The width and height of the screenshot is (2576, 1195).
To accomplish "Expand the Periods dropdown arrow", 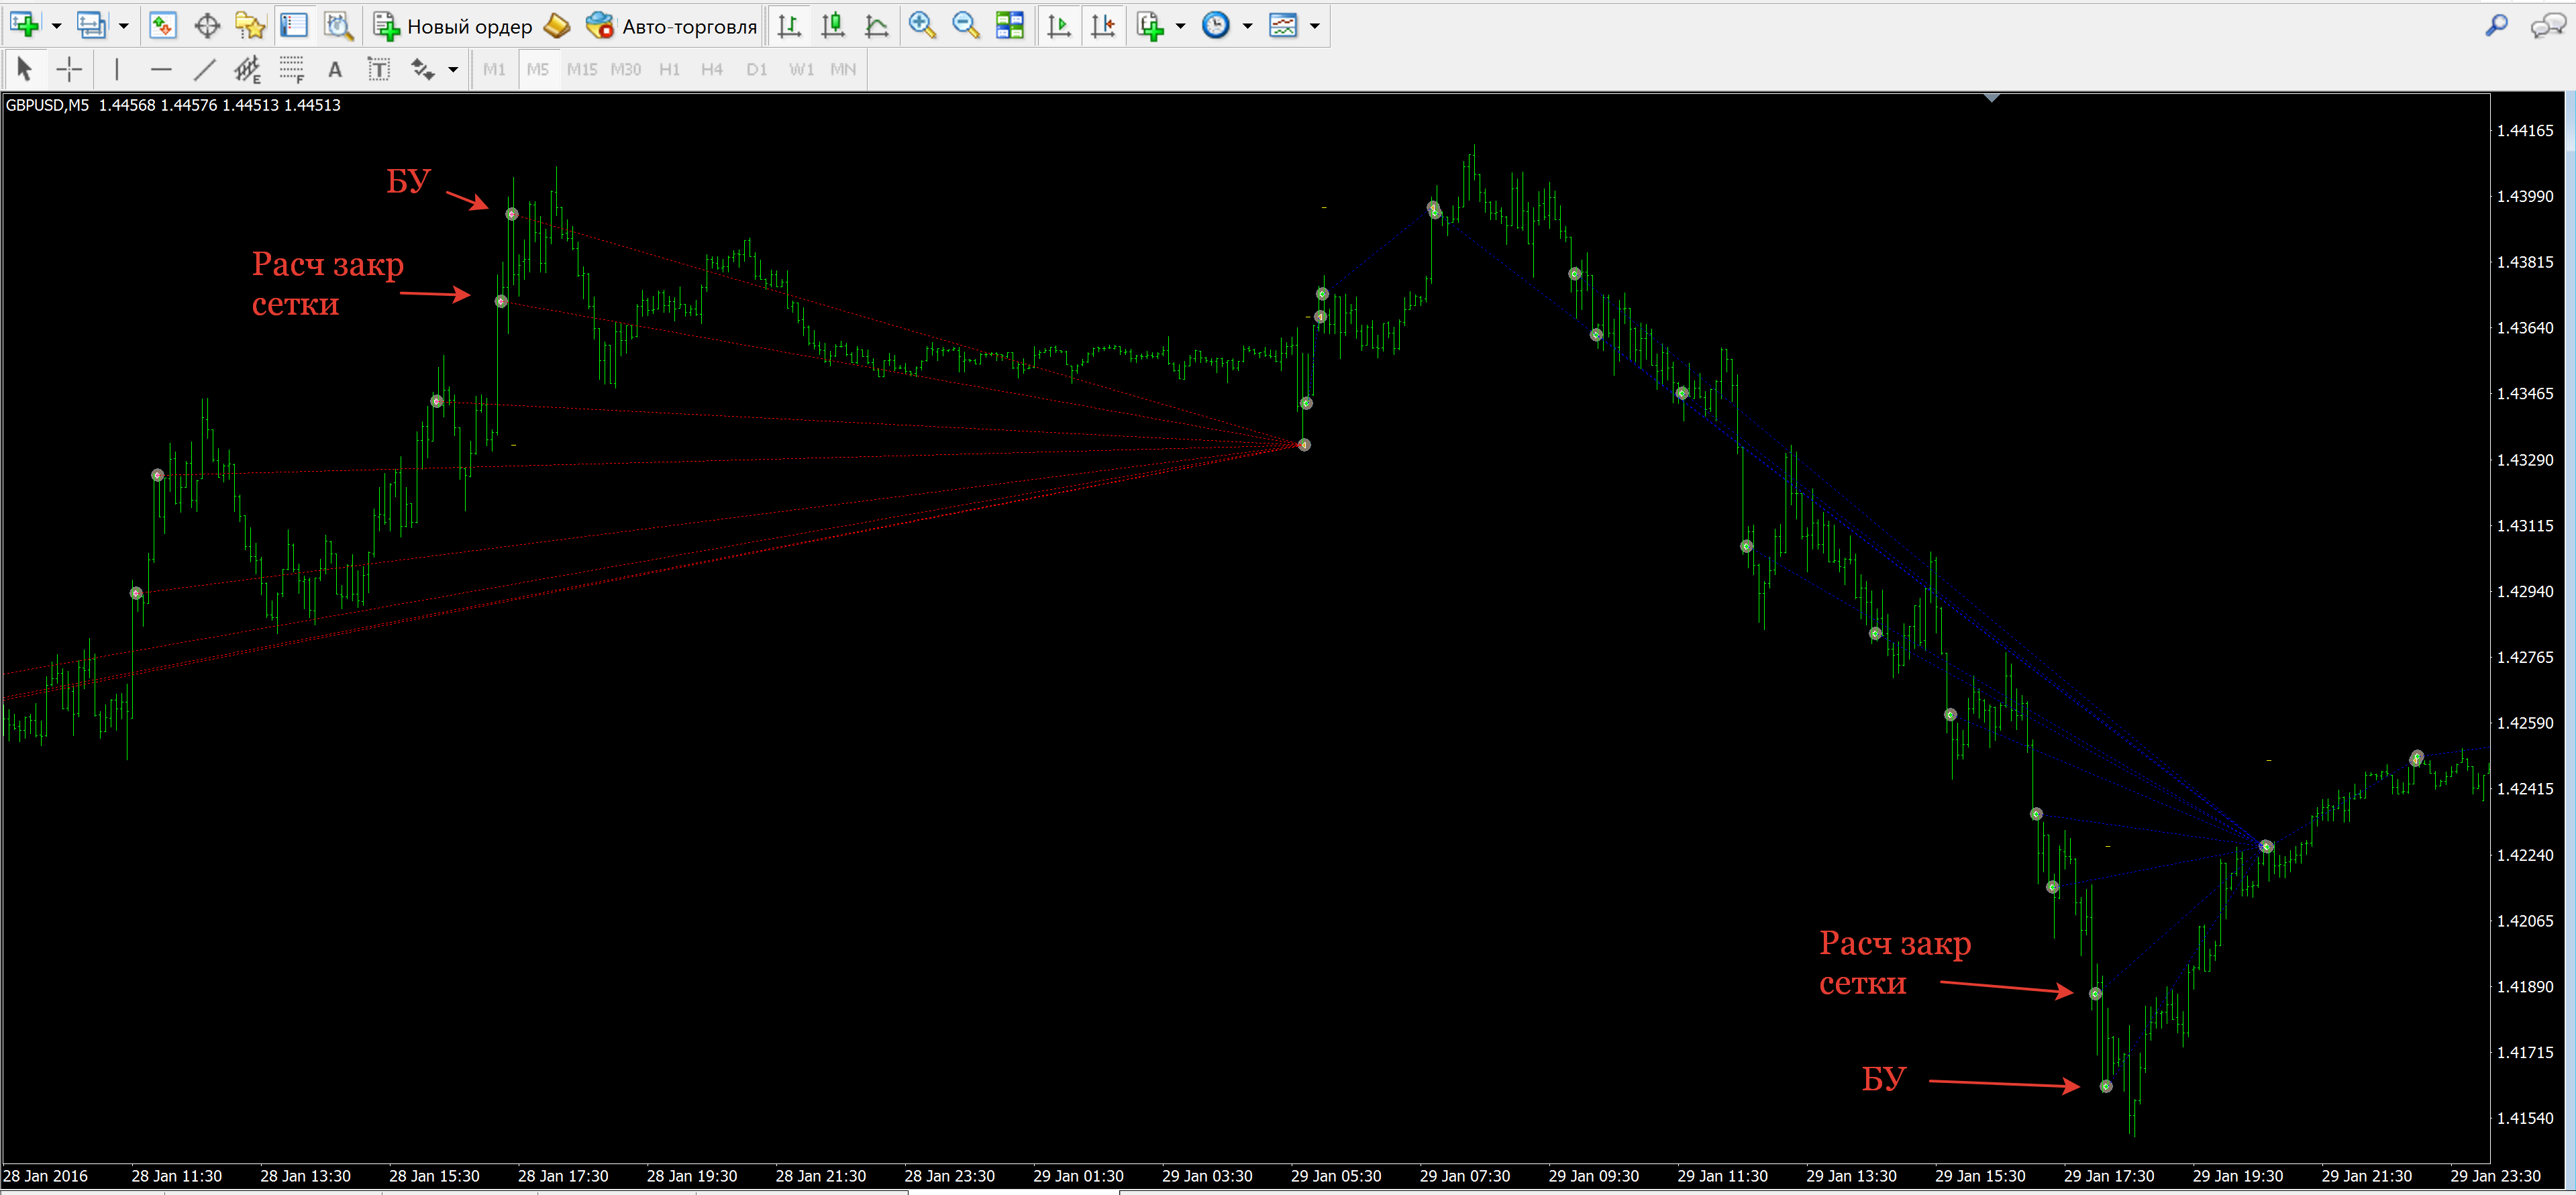I will pos(1248,26).
